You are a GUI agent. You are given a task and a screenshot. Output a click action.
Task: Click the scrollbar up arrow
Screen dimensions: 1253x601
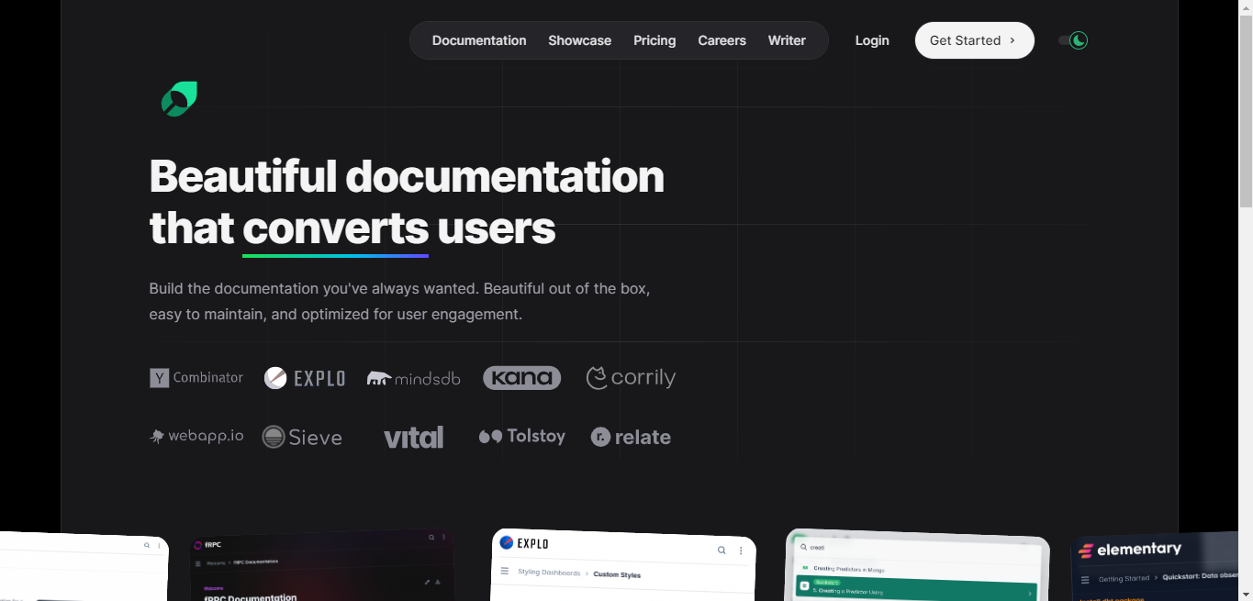pos(1246,7)
